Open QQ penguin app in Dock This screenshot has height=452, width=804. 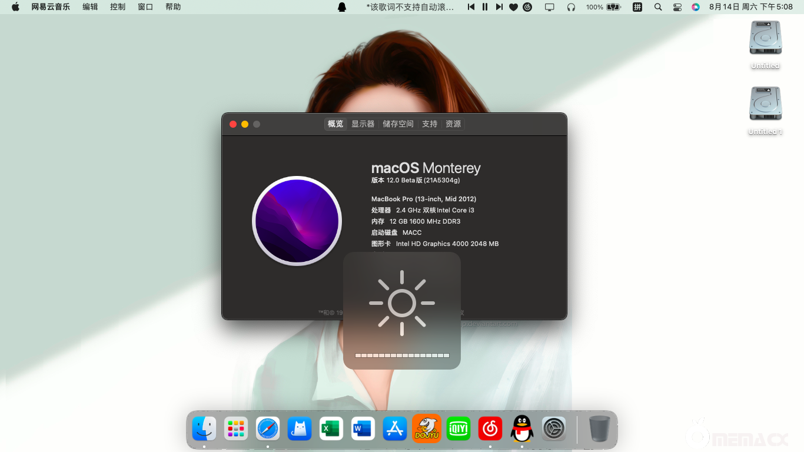[x=522, y=429]
